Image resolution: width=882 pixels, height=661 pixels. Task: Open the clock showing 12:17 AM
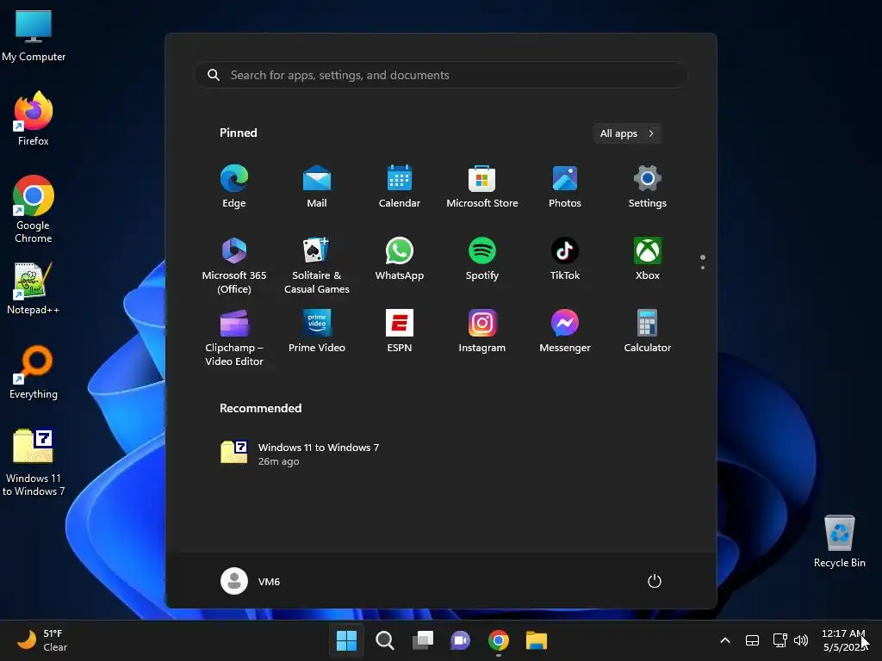click(843, 640)
